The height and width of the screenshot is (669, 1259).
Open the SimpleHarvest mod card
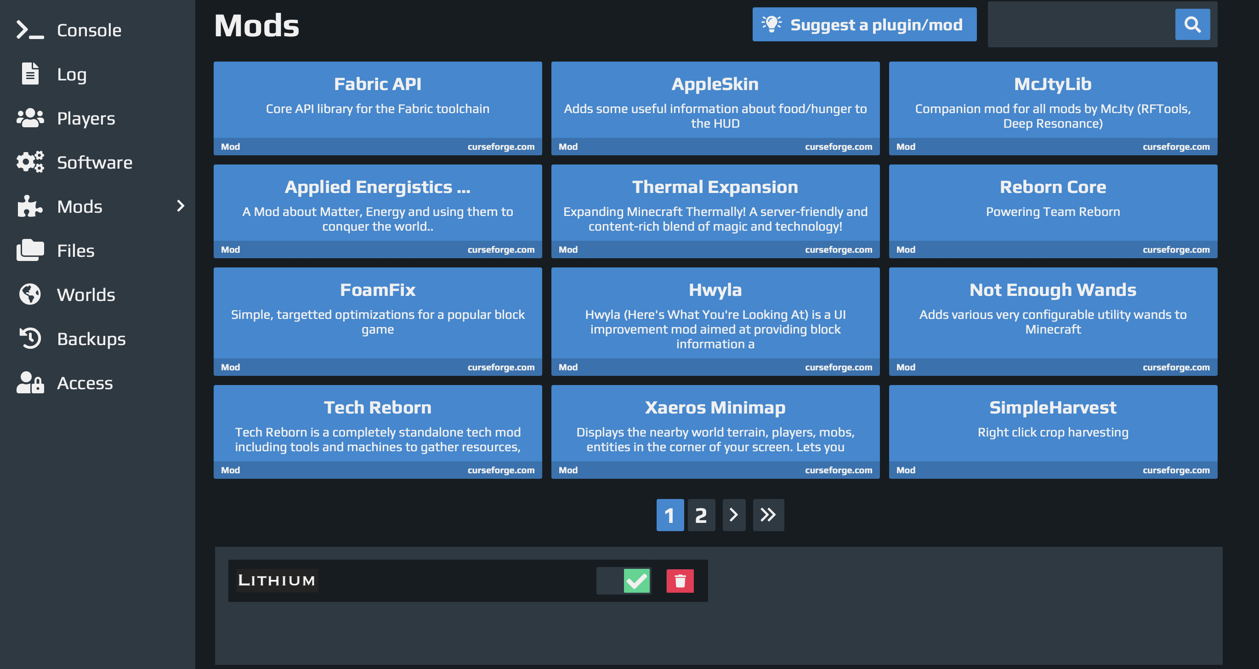click(1053, 432)
